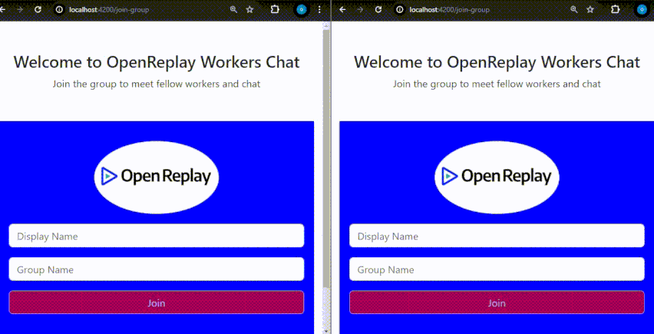Bookmark this page in the left browser
This screenshot has width=654, height=334.
coord(249,9)
